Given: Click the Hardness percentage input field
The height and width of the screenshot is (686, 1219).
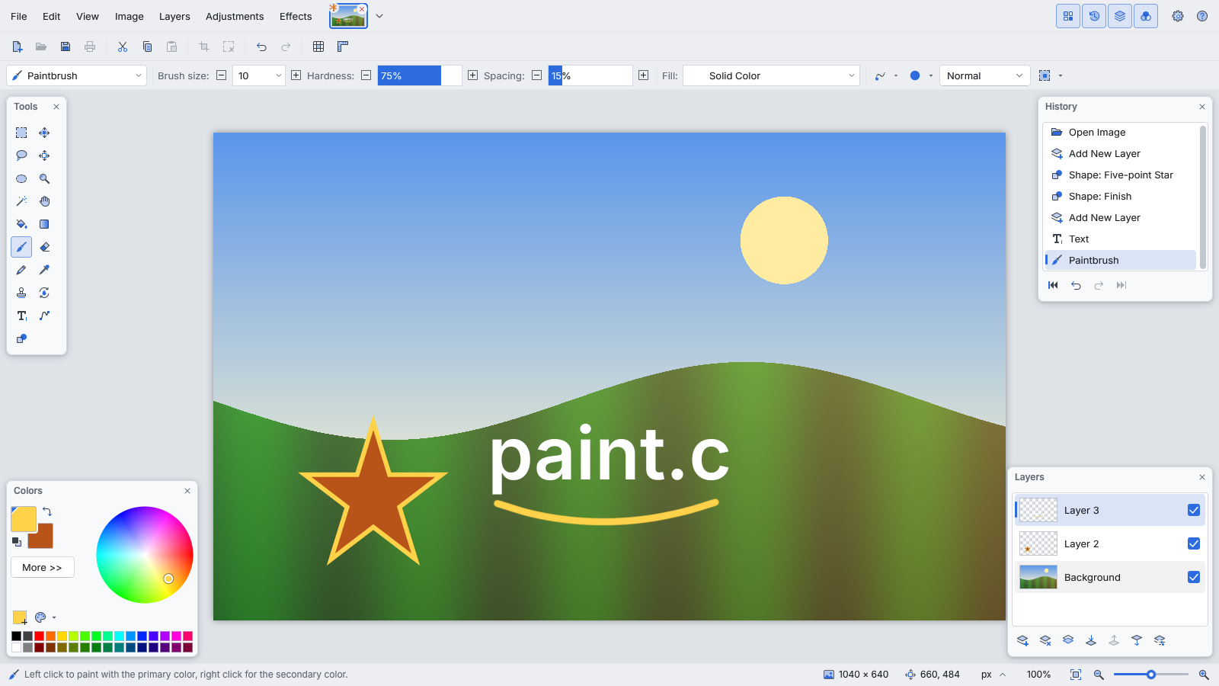Looking at the screenshot, I should pos(420,75).
